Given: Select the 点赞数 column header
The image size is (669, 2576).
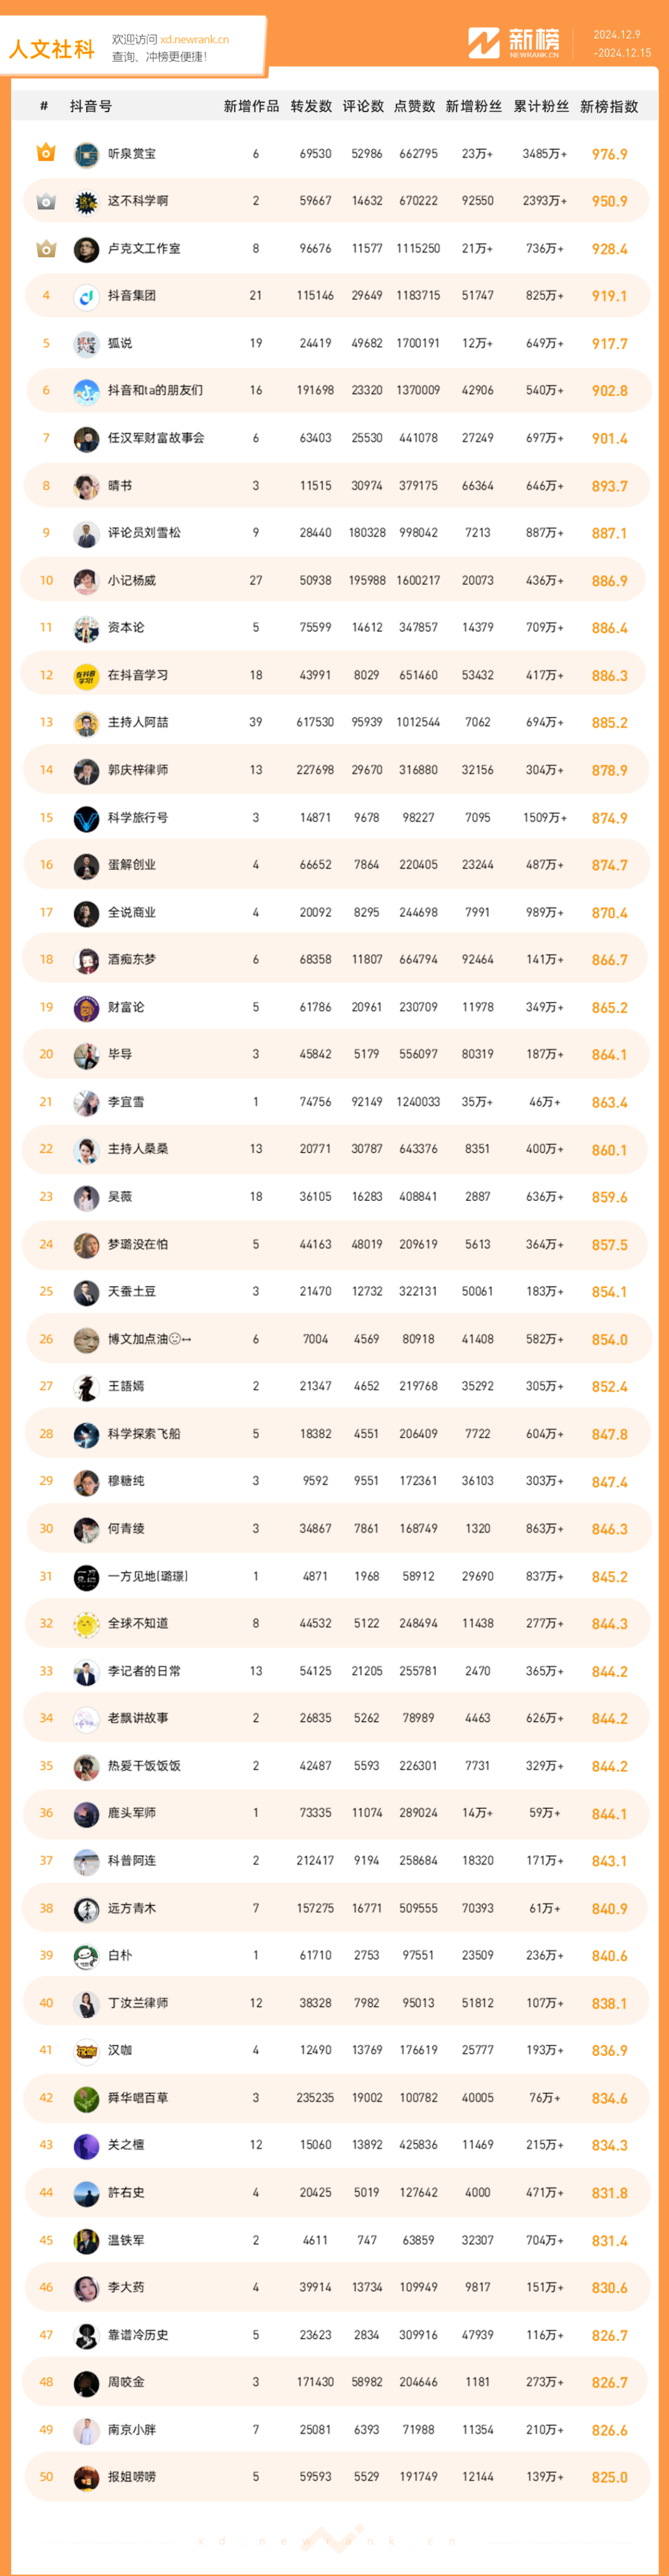Looking at the screenshot, I should pyautogui.click(x=414, y=106).
